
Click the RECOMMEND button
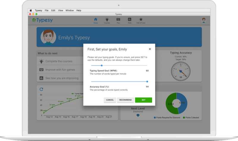click(125, 100)
